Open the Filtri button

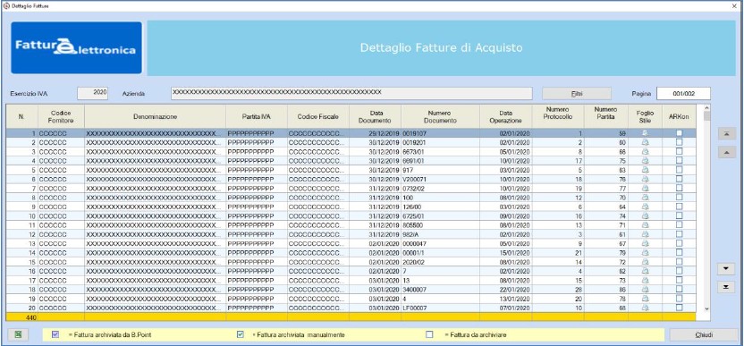[x=577, y=94]
